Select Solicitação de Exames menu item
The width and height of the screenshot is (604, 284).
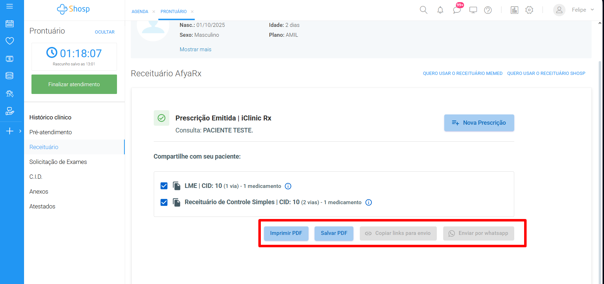(x=58, y=162)
